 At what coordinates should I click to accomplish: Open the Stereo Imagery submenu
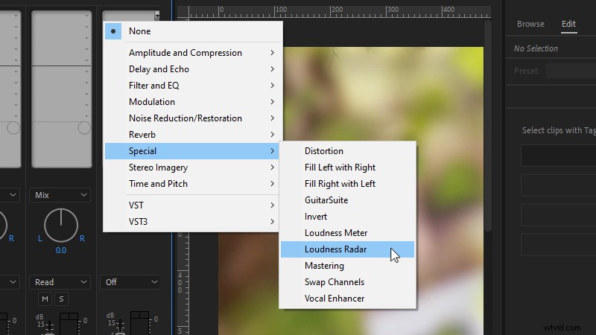coord(192,167)
